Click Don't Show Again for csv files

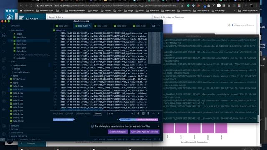[145, 132]
